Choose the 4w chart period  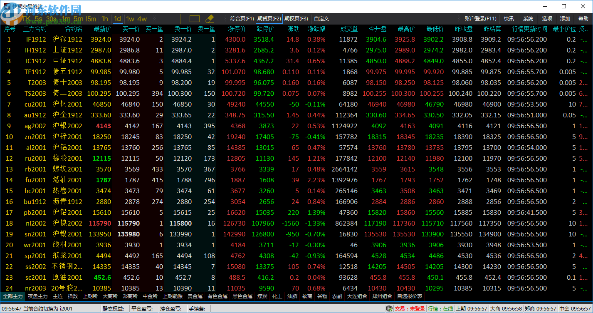pos(142,19)
